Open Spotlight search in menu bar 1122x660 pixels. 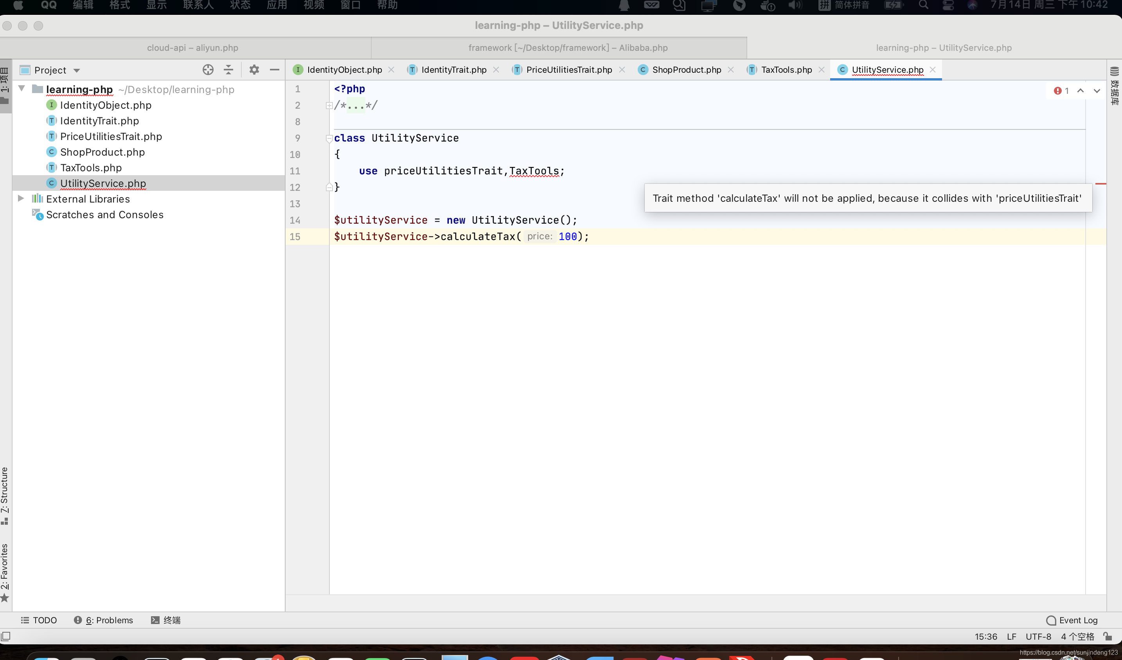coord(924,5)
